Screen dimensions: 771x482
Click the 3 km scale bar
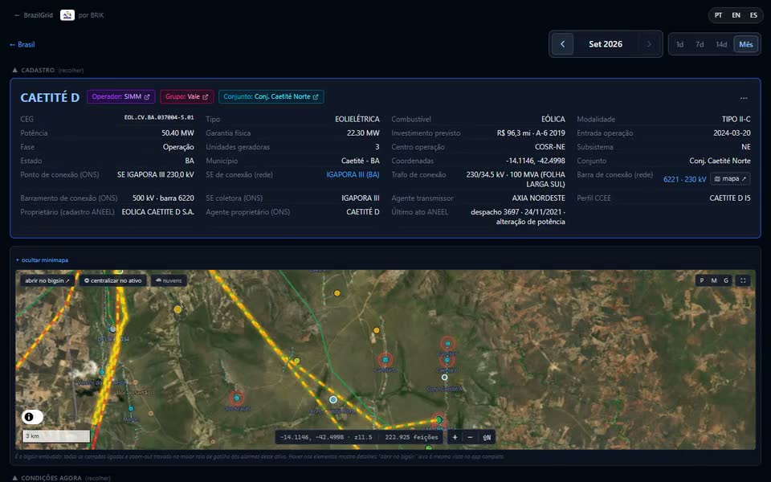(56, 436)
